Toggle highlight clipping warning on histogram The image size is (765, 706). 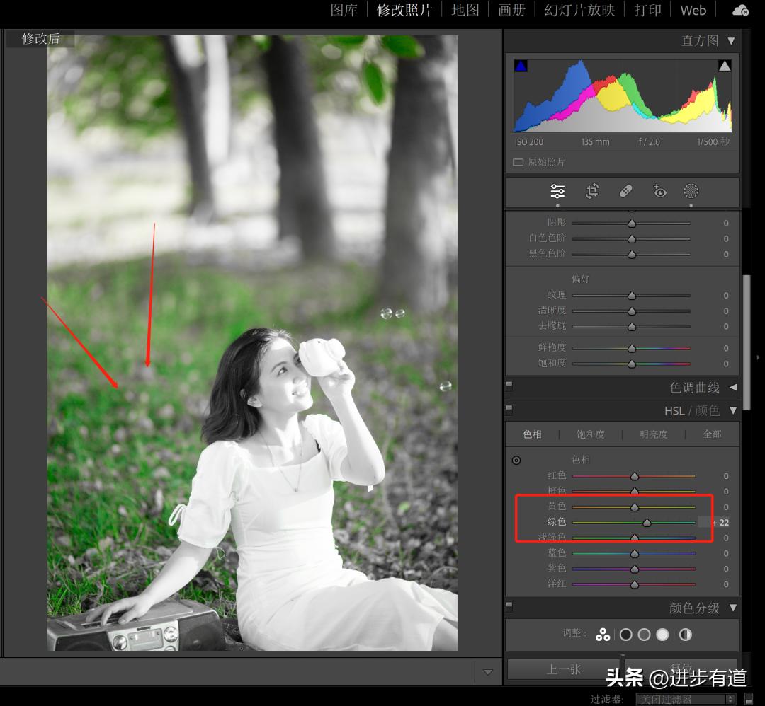(x=725, y=64)
